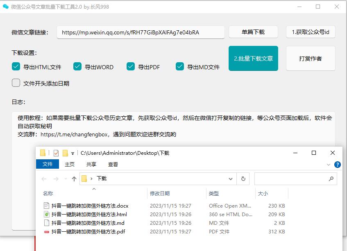Uncheck the 导出HTML文件 checkbox
The width and height of the screenshot is (347, 251).
pyautogui.click(x=16, y=67)
